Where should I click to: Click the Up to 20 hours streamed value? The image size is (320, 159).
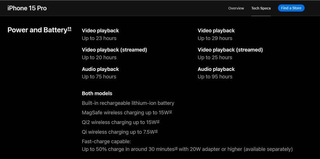click(99, 57)
